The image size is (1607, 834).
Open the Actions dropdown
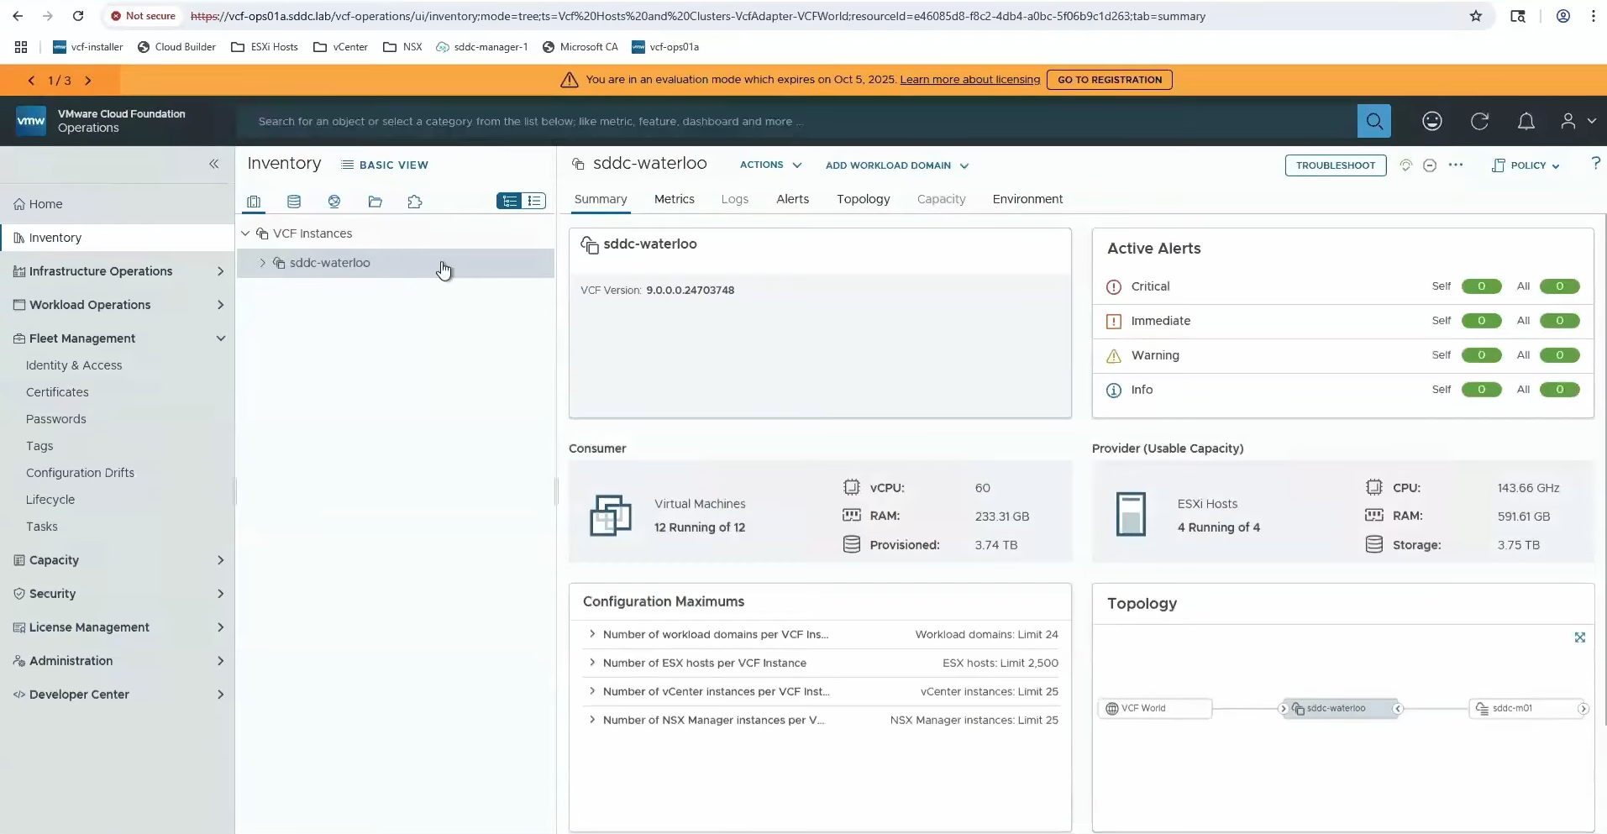[x=769, y=165]
